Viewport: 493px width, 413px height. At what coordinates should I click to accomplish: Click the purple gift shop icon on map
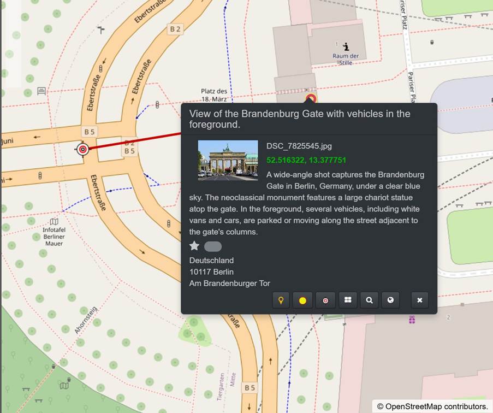[412, 320]
